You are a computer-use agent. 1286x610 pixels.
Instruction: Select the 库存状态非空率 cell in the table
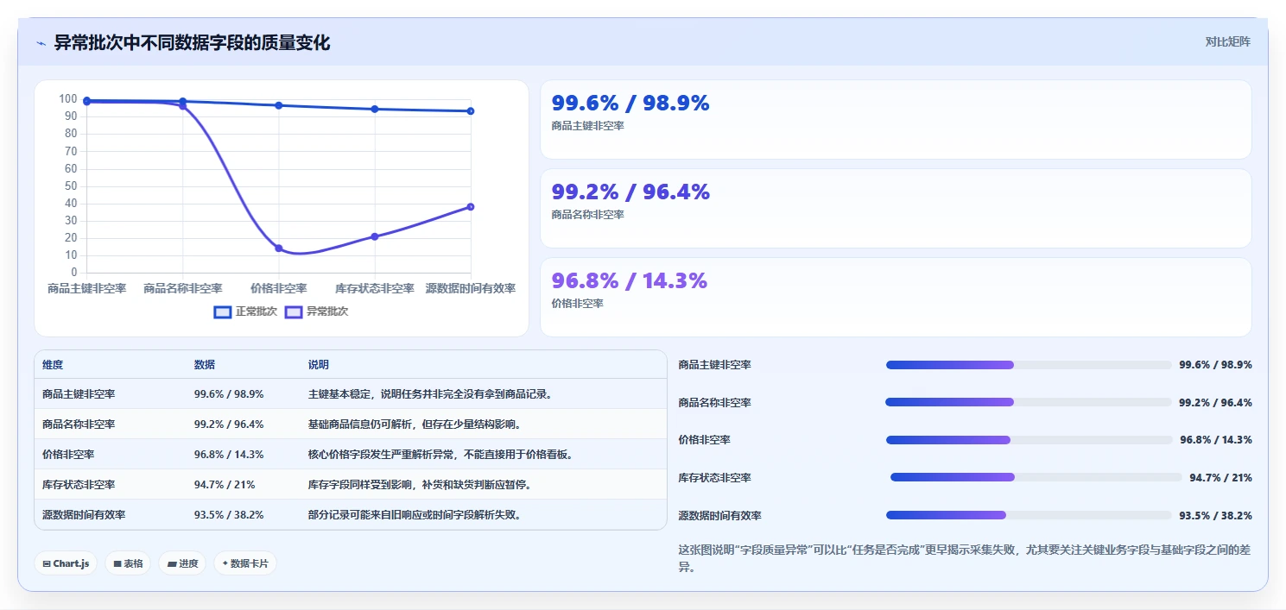79,485
